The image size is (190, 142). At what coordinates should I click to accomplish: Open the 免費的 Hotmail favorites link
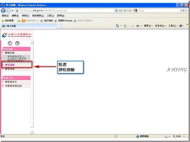(x=63, y=21)
